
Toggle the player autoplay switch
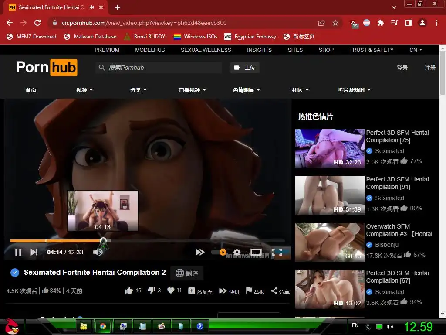(x=219, y=252)
